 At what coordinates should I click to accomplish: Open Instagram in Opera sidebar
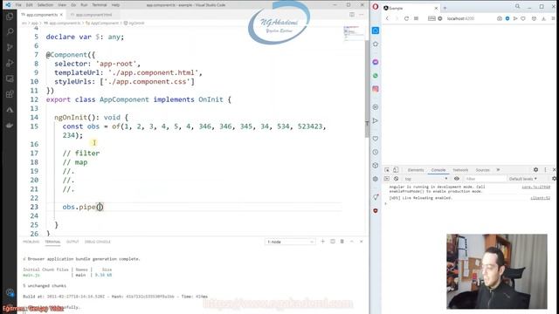click(376, 89)
